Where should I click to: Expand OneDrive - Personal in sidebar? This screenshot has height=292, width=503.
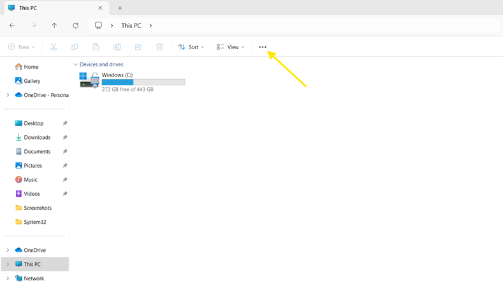[8, 95]
